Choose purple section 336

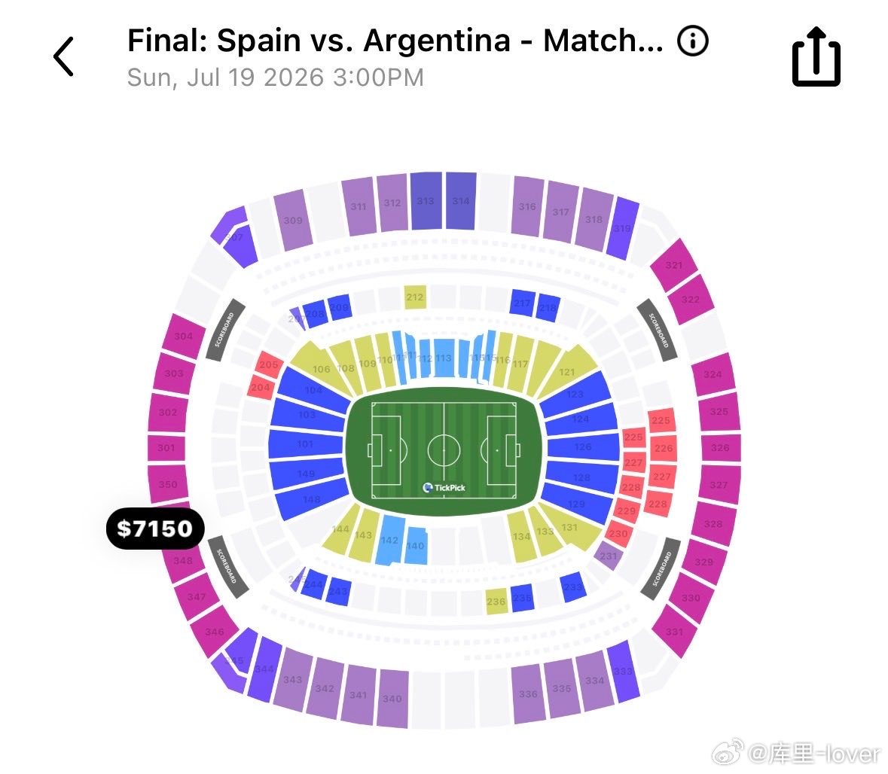[x=529, y=693]
